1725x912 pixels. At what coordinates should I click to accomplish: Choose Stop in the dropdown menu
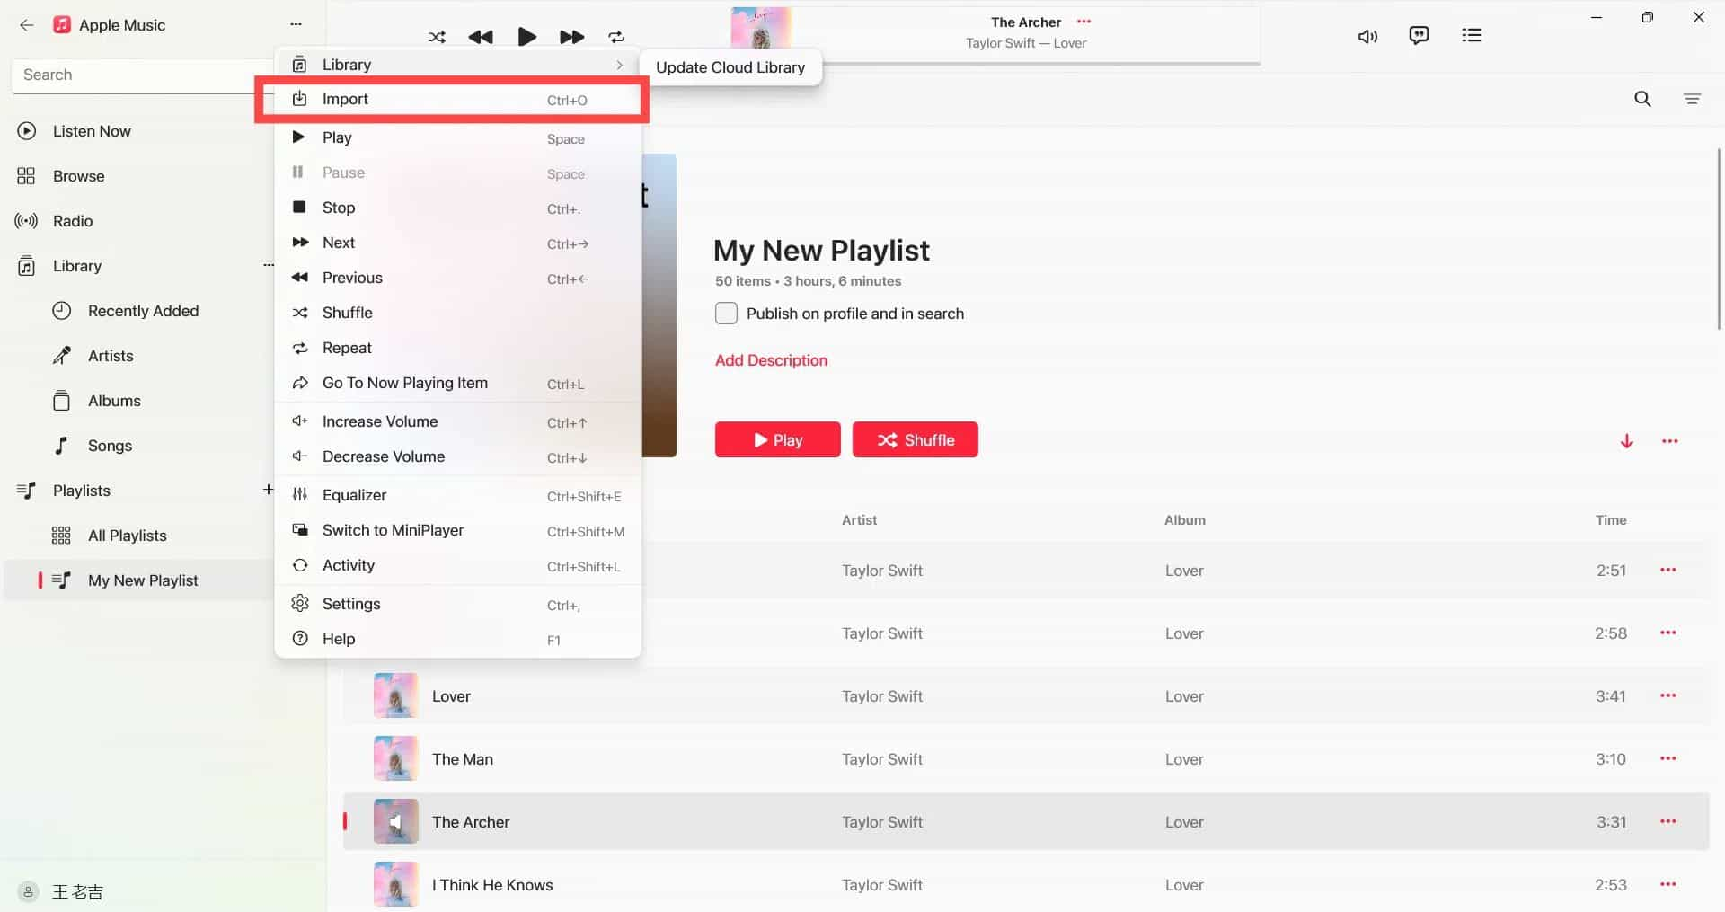458,208
